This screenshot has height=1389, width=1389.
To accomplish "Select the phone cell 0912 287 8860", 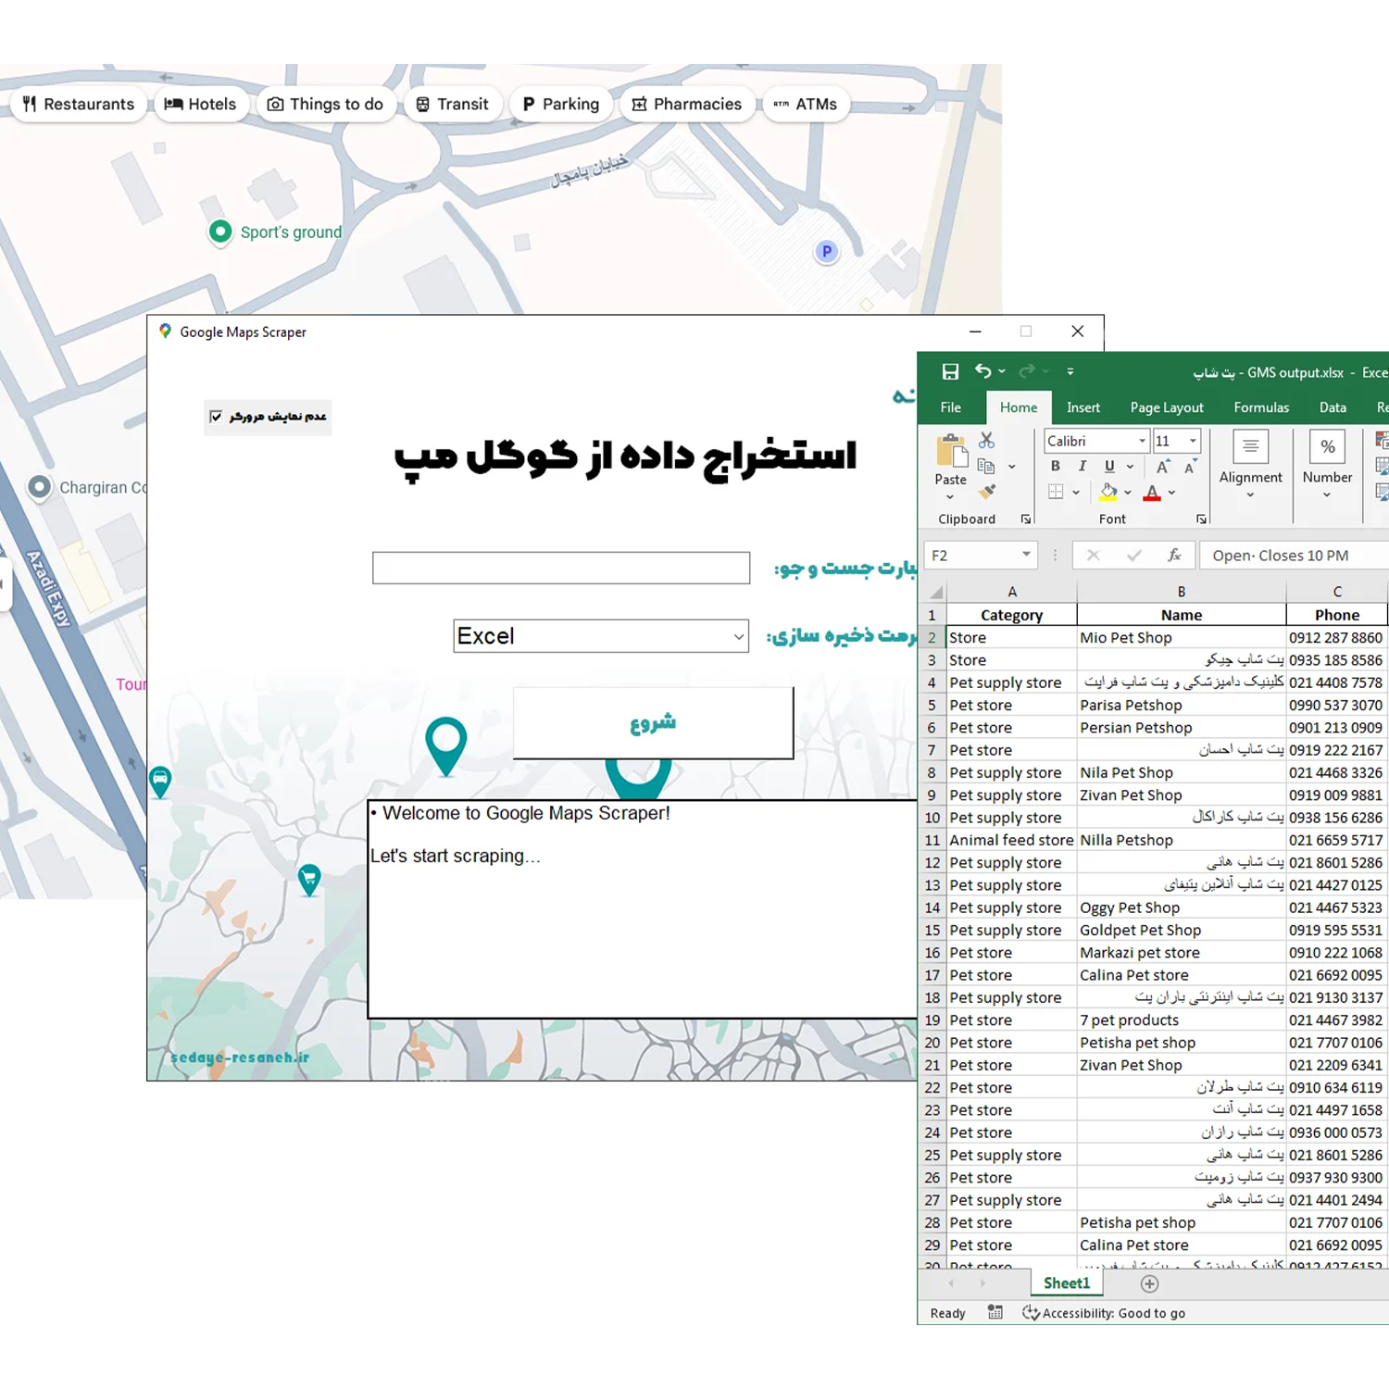I will click(x=1337, y=638).
